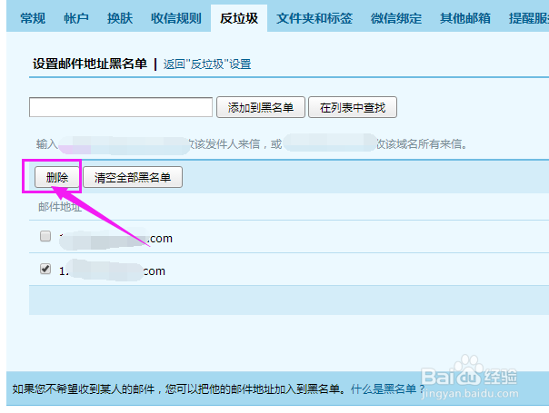Open the 其他邮箱 tab
The height and width of the screenshot is (413, 549).
click(465, 18)
